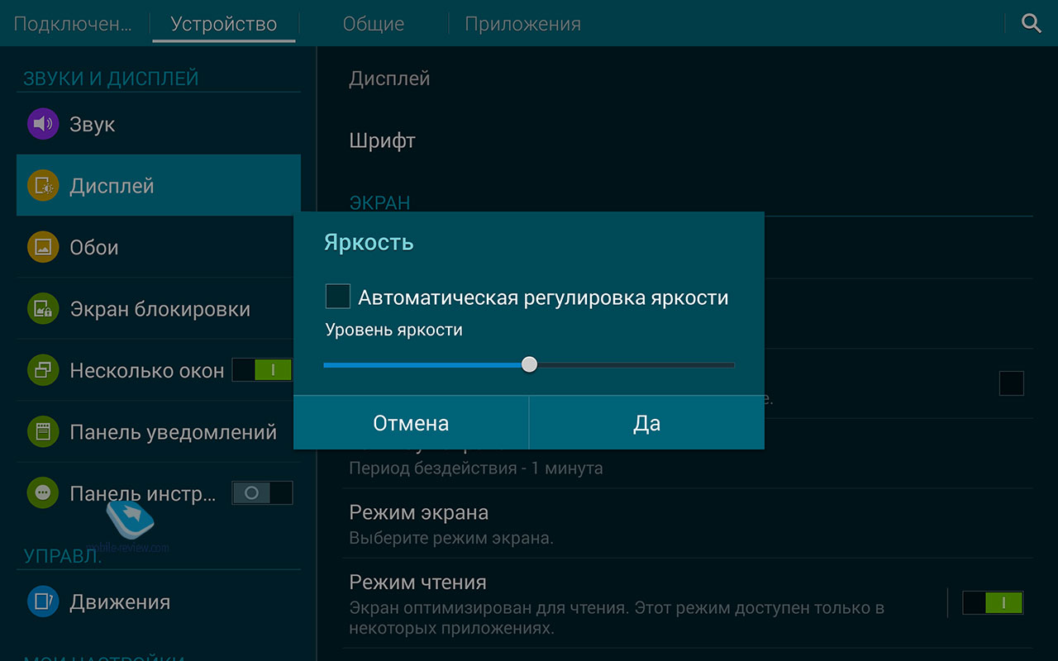Screen dimensions: 1058x661
Task: Tap the Display icon in sidebar
Action: pos(43,186)
